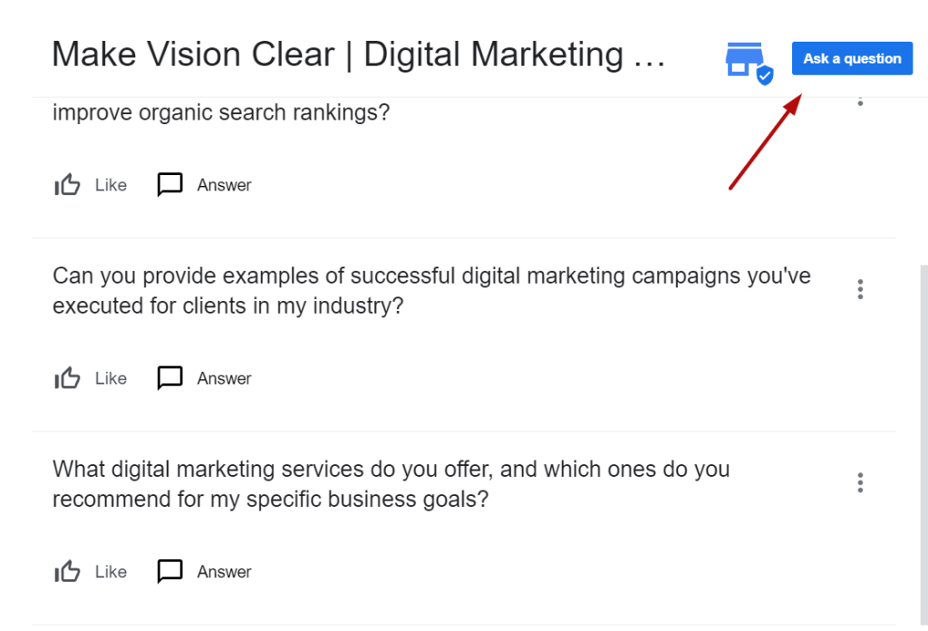Like the digital marketing services question

67,572
